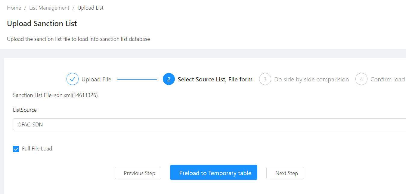Toggle the Full File Load checkbox
Screen dimensions: 406x194
click(x=16, y=149)
